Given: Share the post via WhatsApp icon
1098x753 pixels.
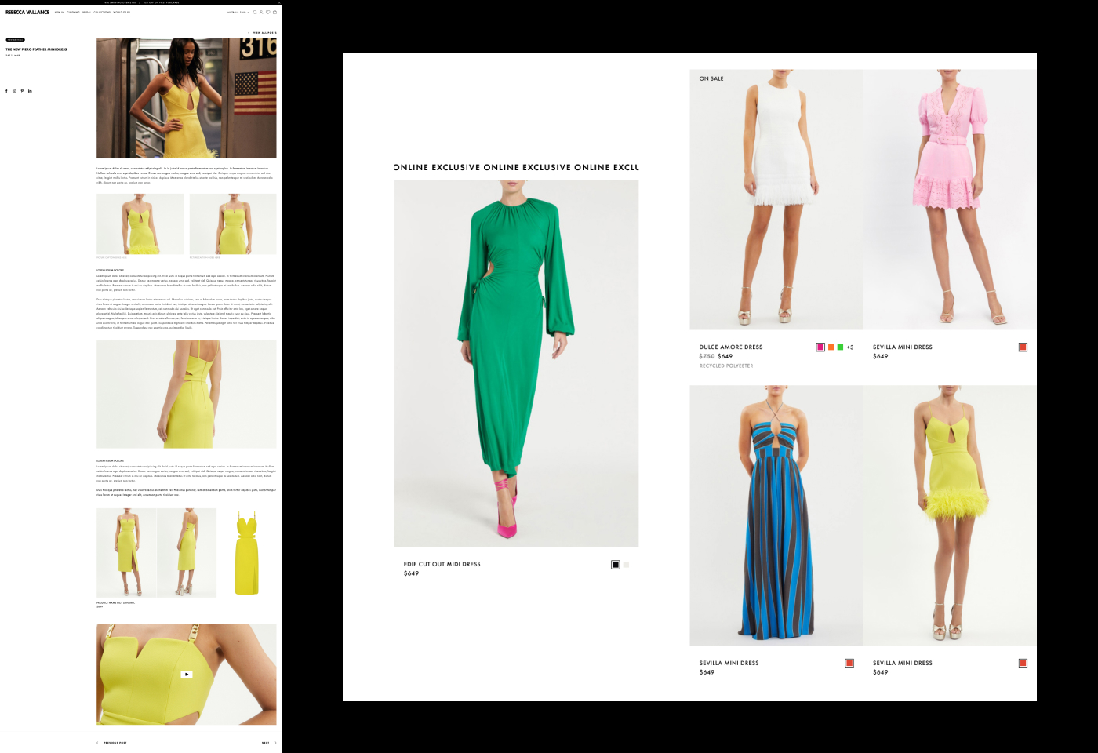Looking at the screenshot, I should click(14, 91).
